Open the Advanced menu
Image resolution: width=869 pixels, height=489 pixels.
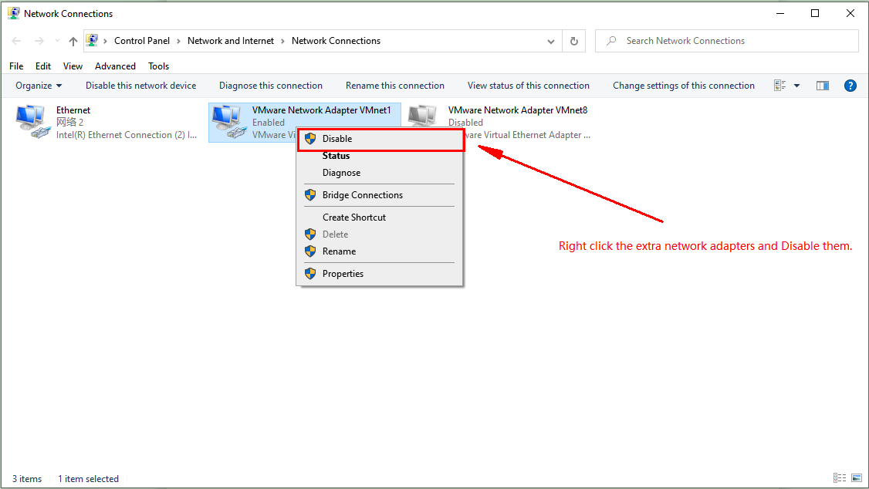click(x=115, y=66)
